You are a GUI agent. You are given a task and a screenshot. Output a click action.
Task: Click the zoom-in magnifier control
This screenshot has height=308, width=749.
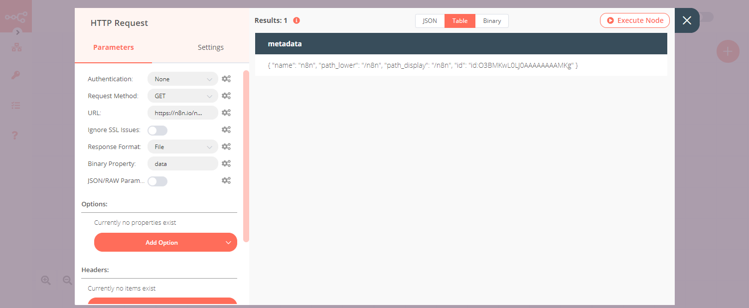[x=45, y=280]
